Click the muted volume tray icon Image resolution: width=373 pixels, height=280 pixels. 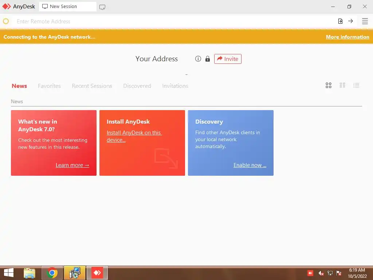(321, 273)
